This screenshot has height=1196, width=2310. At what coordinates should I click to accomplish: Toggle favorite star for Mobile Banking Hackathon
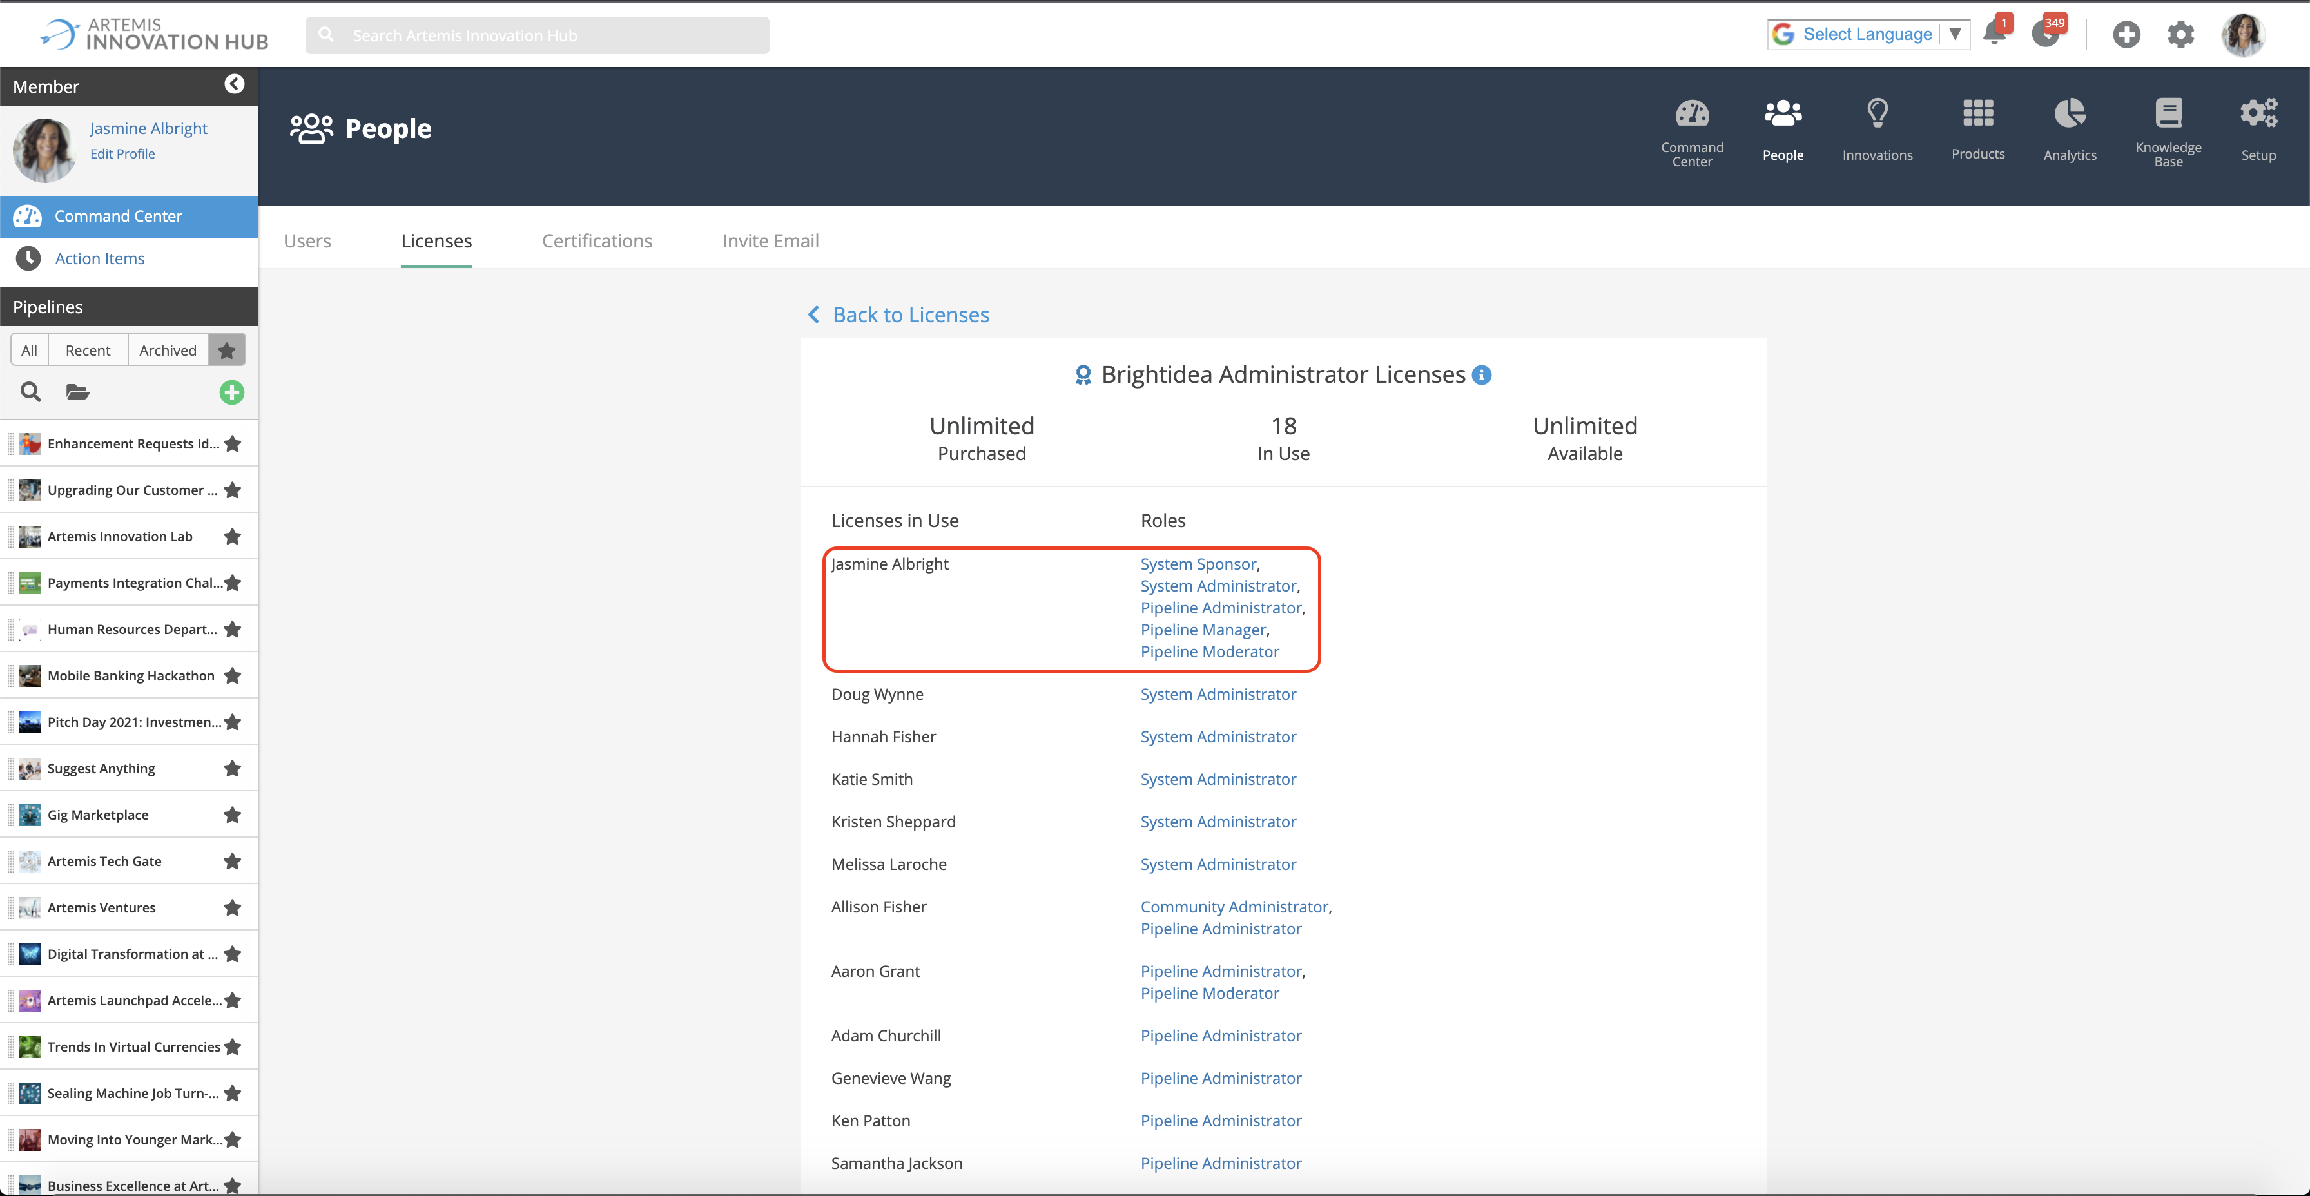click(232, 675)
